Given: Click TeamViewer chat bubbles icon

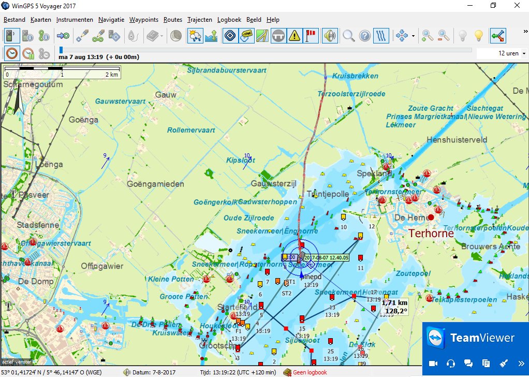Looking at the screenshot, I should [468, 363].
